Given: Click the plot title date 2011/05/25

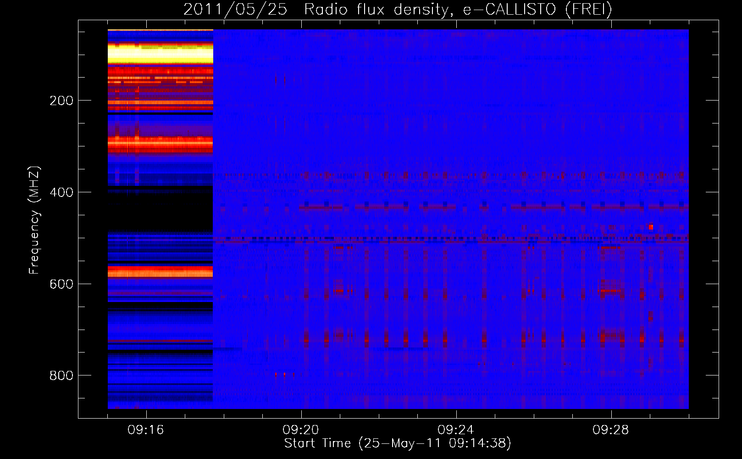Looking at the screenshot, I should coord(235,10).
